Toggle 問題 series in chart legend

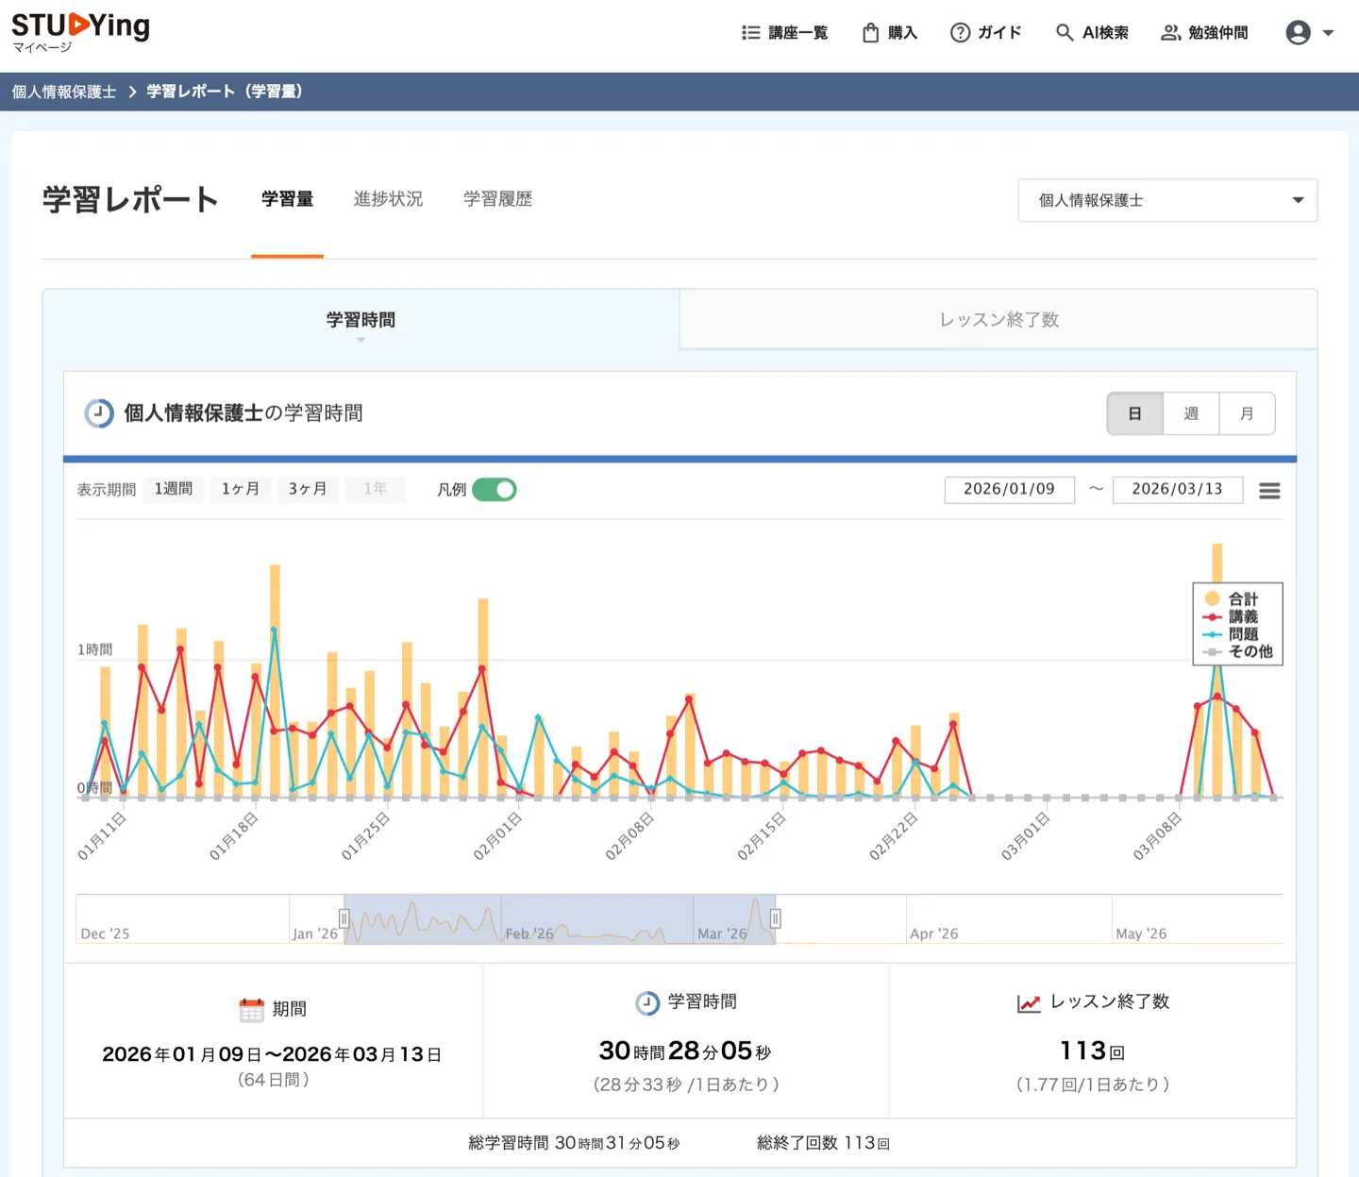tap(1232, 634)
